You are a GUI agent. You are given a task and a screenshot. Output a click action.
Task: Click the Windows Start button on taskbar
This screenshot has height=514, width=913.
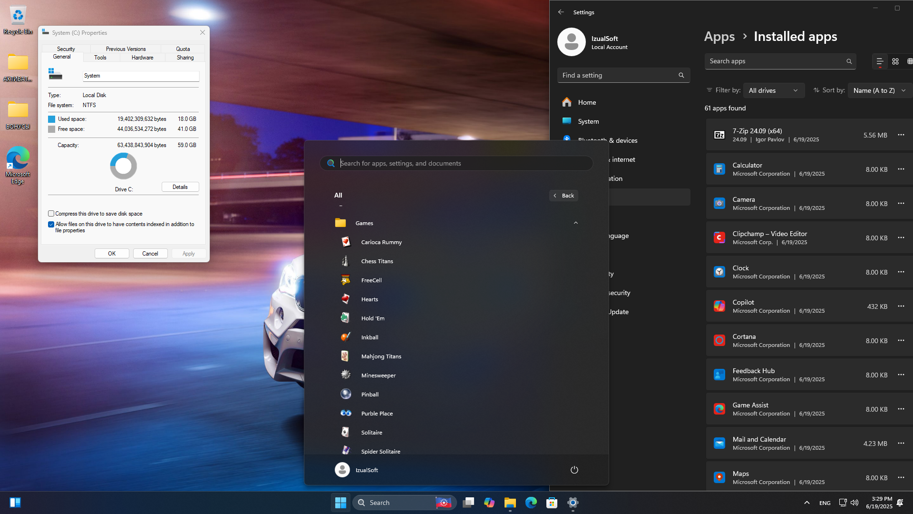[340, 503]
